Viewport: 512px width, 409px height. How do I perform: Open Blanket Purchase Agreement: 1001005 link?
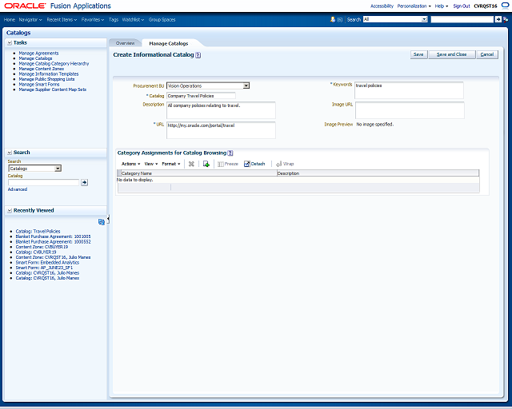(54, 236)
